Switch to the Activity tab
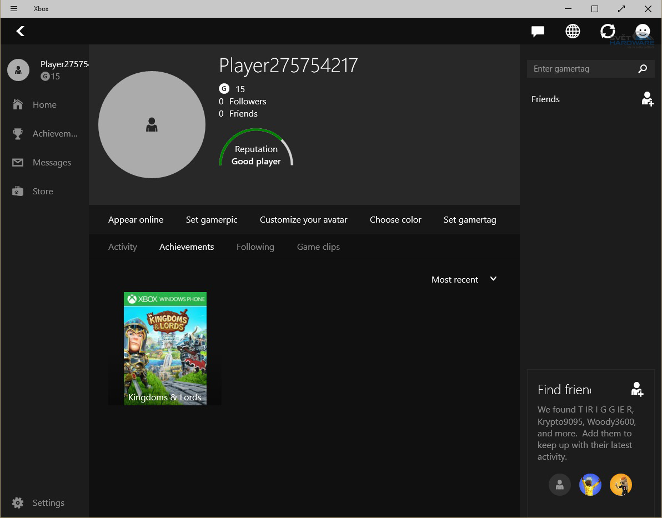 click(122, 247)
